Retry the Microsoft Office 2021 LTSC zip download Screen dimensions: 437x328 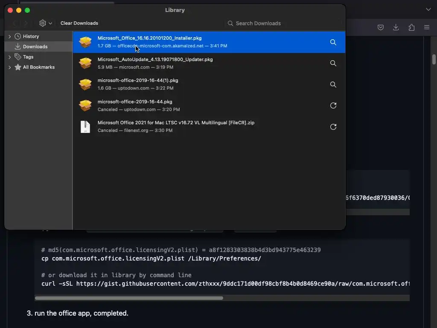(x=333, y=127)
